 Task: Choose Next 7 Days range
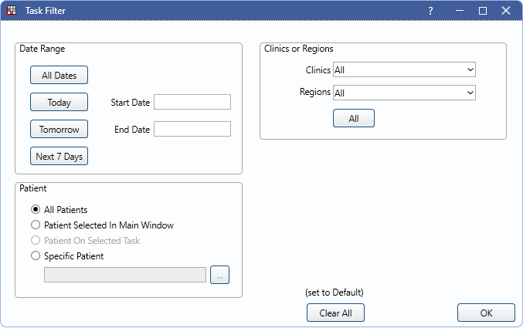tap(59, 156)
